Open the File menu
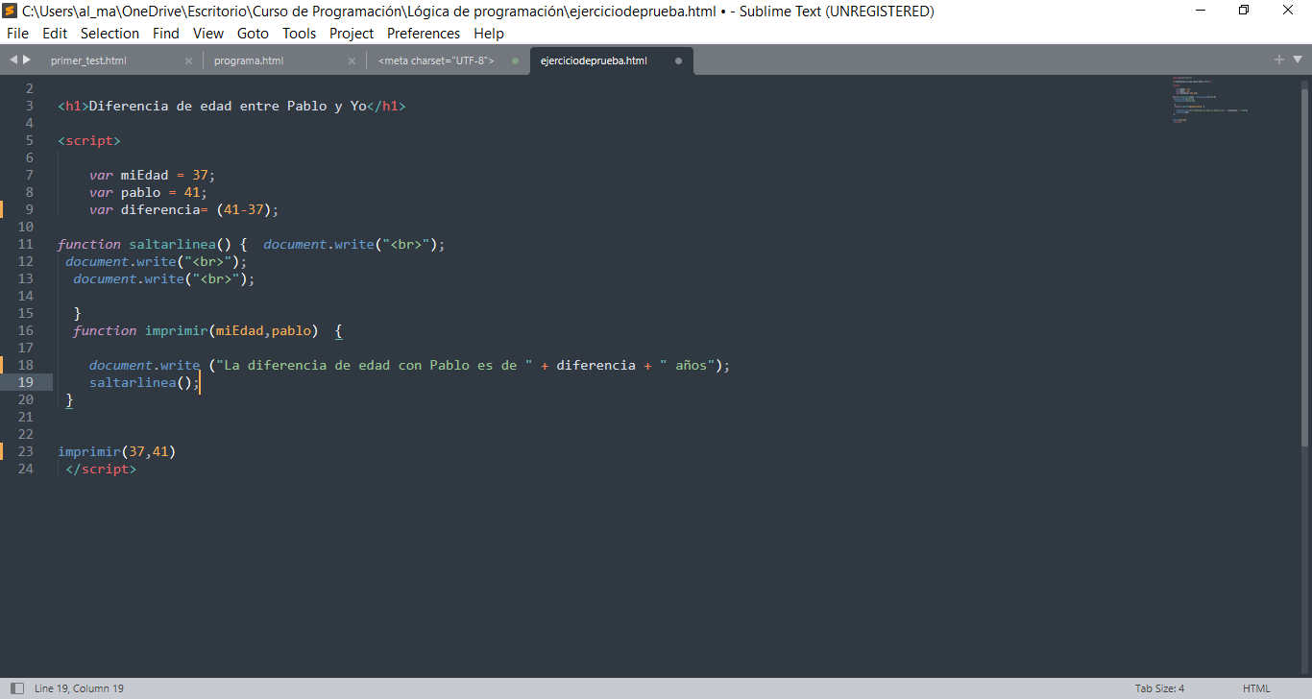Screen dimensions: 1312x699 point(17,33)
